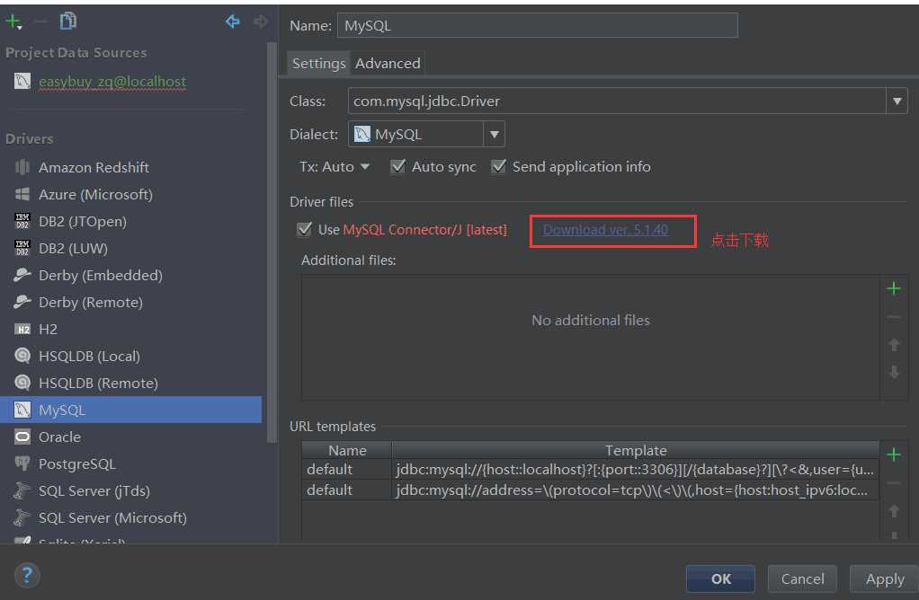Image resolution: width=919 pixels, height=600 pixels.
Task: Switch to the Advanced tab
Action: pyautogui.click(x=388, y=63)
